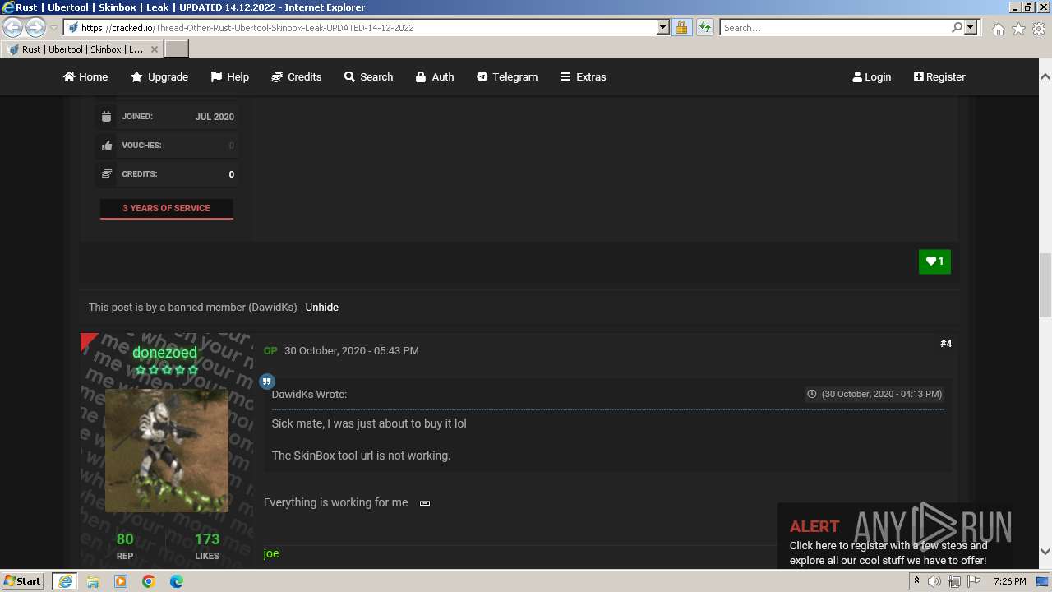
Task: Open the Action Center flag tray icon
Action: (974, 581)
